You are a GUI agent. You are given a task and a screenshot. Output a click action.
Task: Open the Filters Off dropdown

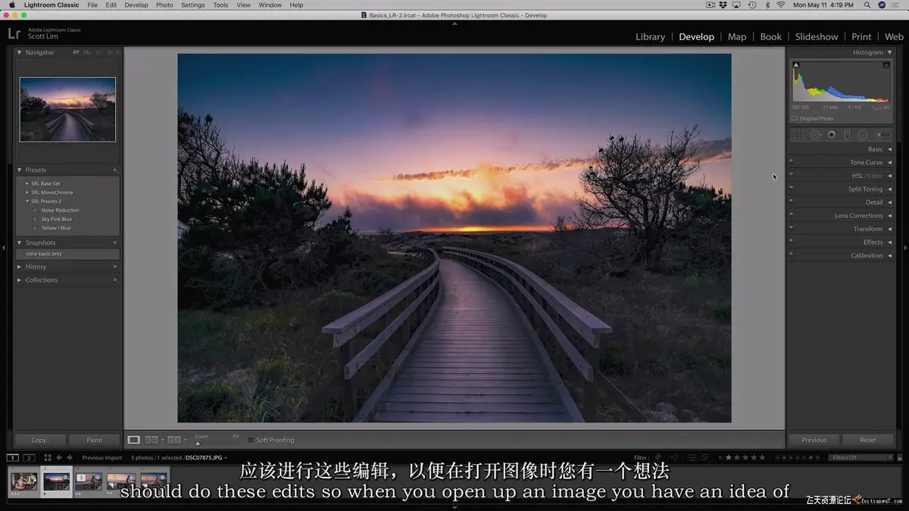coord(862,457)
